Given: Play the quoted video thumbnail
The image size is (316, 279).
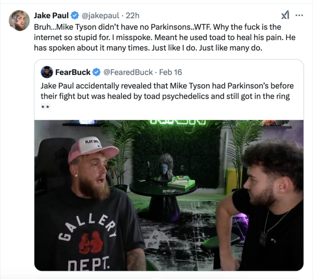Looking at the screenshot, I should 169,195.
